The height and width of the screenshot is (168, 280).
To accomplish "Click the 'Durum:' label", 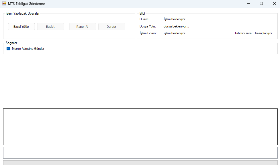I will [144, 19].
